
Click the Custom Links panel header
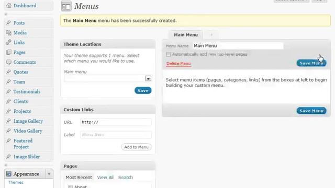pyautogui.click(x=108, y=110)
